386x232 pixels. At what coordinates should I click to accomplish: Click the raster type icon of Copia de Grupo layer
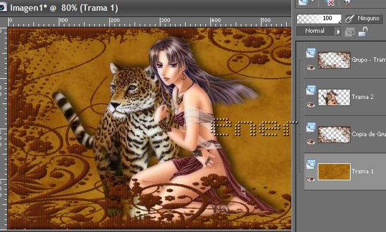point(311,127)
